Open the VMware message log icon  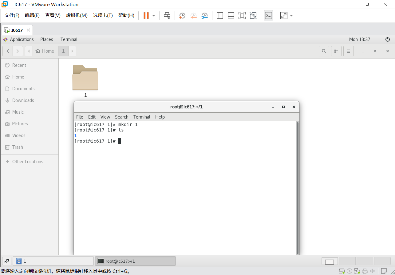click(x=384, y=271)
